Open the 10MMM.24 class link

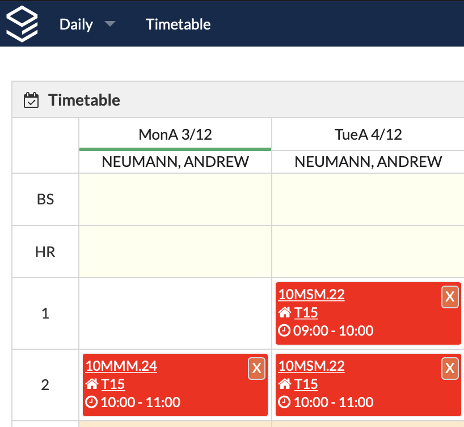[121, 366]
